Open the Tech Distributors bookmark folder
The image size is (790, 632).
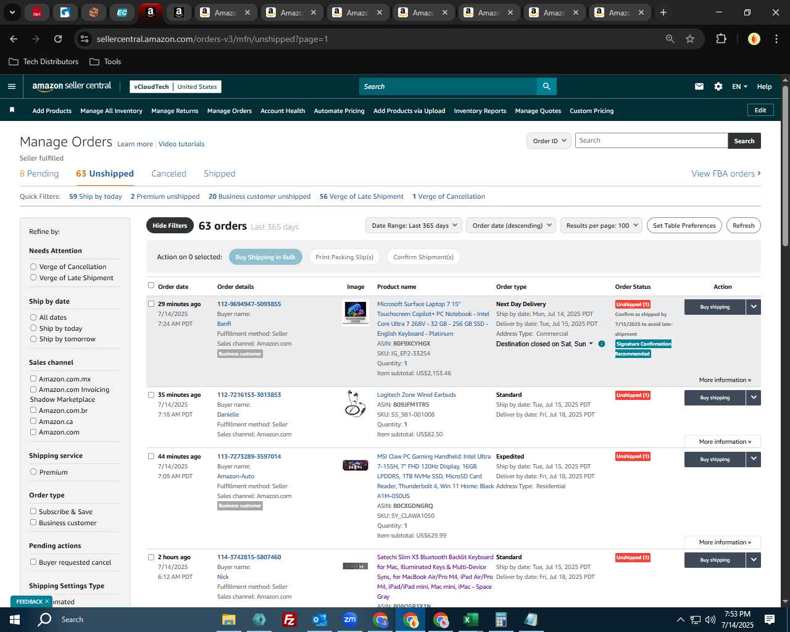click(x=44, y=62)
